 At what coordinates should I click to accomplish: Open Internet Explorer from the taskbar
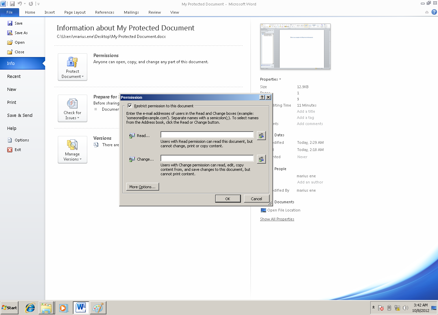[x=30, y=308]
